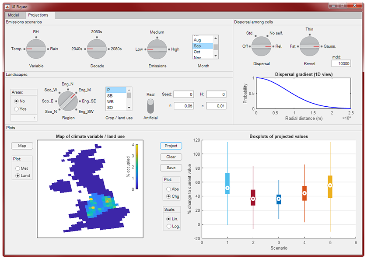Set Region knob to Sco_W
The width and height of the screenshot is (367, 262).
coord(51,90)
